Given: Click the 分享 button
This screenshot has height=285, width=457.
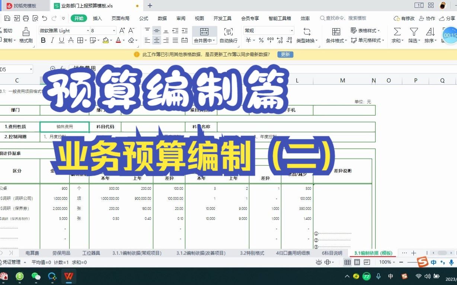Looking at the screenshot, I should (x=447, y=18).
